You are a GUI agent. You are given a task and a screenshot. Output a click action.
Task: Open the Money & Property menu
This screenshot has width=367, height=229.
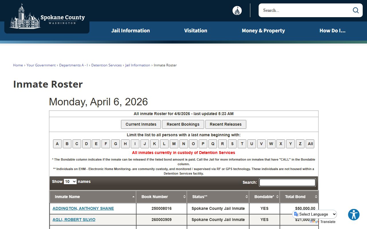click(263, 31)
